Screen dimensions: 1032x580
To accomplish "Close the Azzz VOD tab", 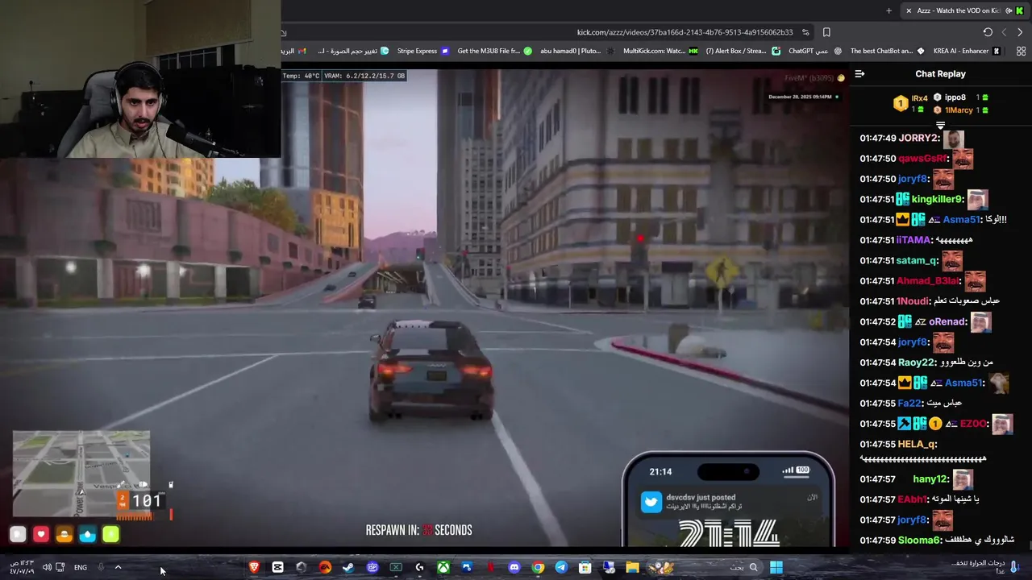I will point(909,10).
